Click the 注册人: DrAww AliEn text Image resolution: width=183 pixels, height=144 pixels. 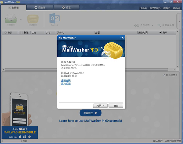pos(73,73)
